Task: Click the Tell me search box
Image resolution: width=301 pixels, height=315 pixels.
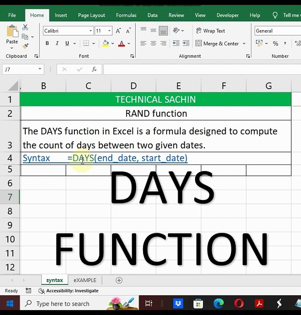Action: [x=286, y=15]
